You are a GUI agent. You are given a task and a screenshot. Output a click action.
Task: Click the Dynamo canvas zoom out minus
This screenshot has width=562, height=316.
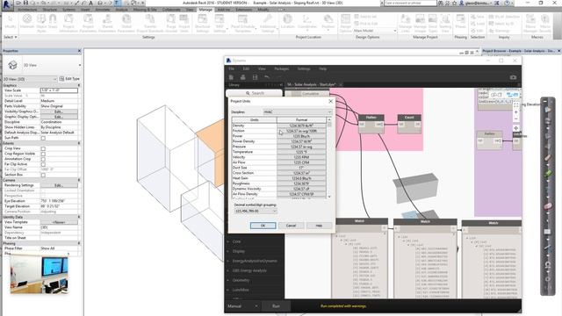(x=516, y=119)
